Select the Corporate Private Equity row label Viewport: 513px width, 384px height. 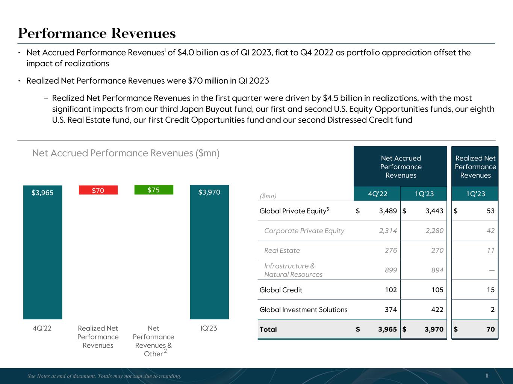coord(304,231)
